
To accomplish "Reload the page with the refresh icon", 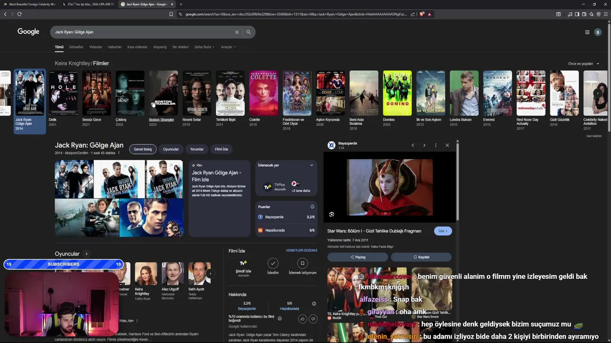I will (x=19, y=14).
